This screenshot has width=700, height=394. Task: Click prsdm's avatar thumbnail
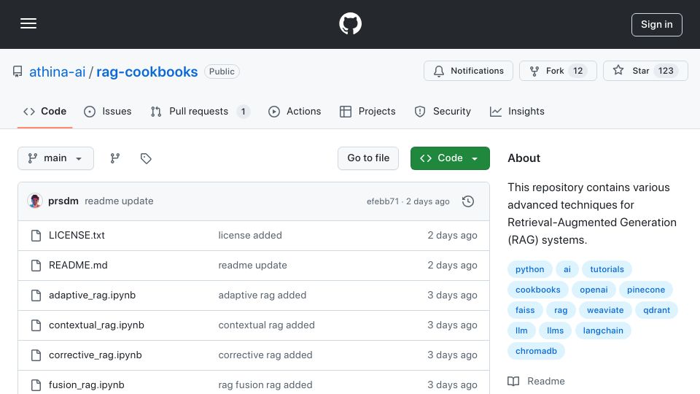[x=35, y=201]
